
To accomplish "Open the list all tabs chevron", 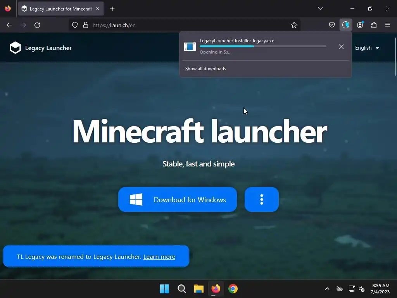I will [320, 9].
